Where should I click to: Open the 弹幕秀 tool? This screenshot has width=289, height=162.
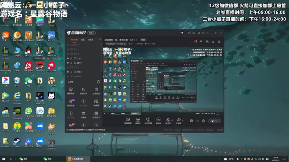pos(83,115)
